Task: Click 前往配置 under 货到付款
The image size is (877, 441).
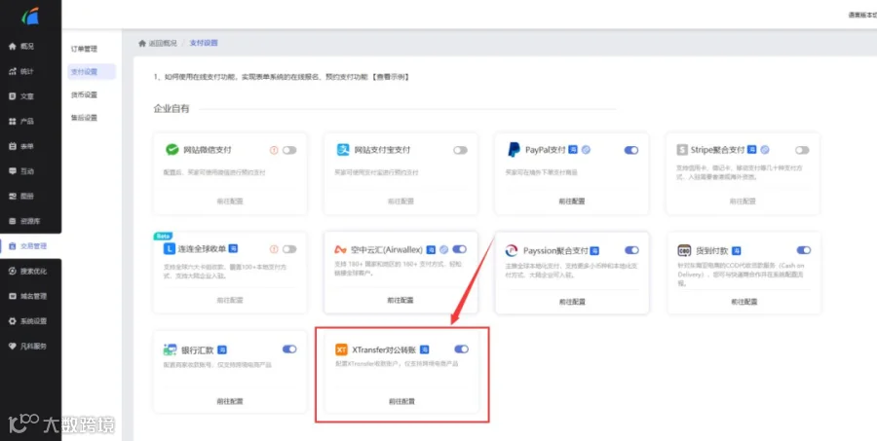Action: [744, 301]
